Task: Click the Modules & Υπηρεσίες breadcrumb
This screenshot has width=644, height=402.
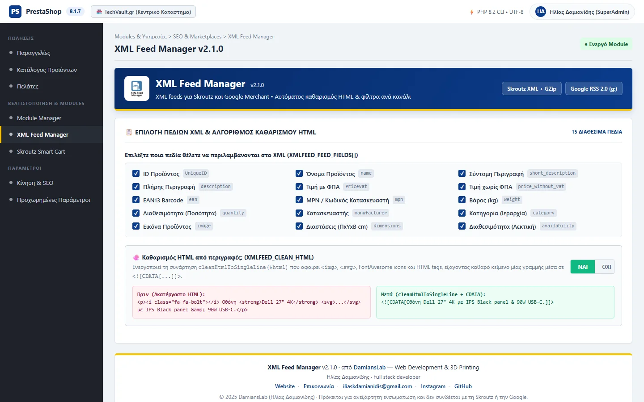Action: (140, 37)
